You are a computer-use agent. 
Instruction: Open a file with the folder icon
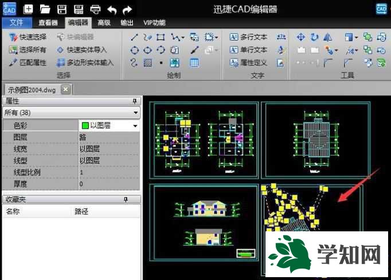point(45,10)
